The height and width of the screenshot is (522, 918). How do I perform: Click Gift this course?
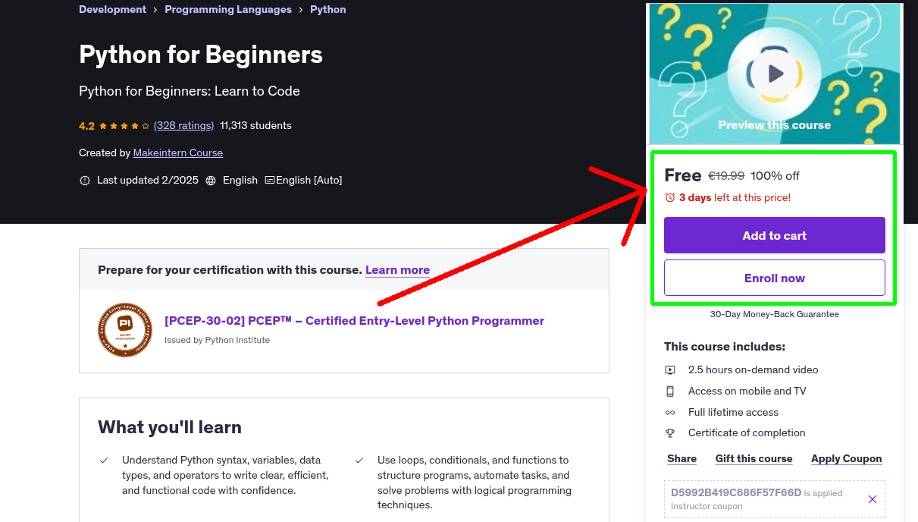[x=754, y=459]
